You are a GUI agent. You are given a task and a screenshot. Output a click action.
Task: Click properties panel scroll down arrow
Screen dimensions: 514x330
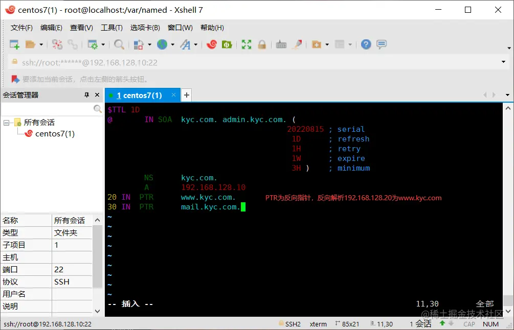[x=97, y=311]
